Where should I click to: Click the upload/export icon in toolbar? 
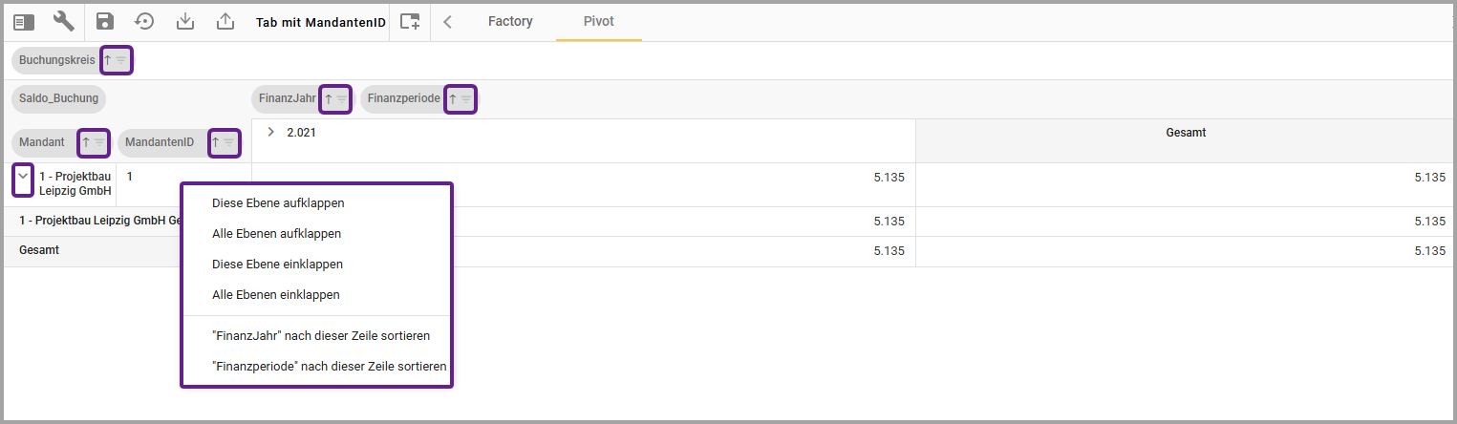225,21
